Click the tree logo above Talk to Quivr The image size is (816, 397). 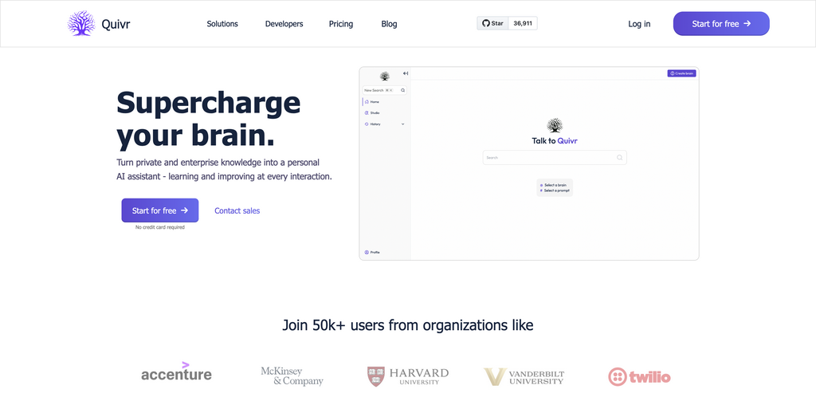pyautogui.click(x=555, y=125)
